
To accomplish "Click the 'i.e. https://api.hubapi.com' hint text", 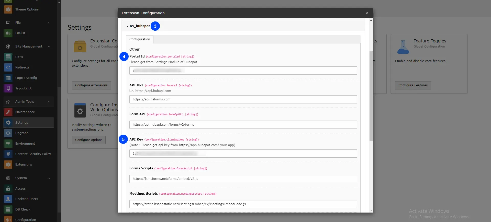I will pyautogui.click(x=150, y=91).
